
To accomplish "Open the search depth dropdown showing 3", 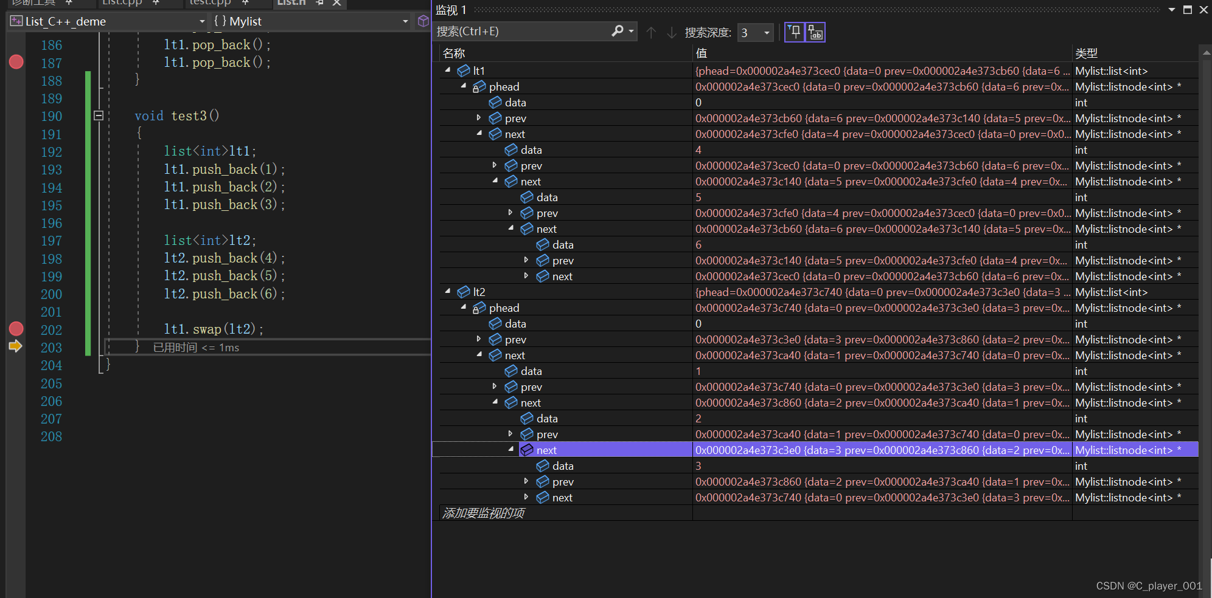I will [767, 33].
